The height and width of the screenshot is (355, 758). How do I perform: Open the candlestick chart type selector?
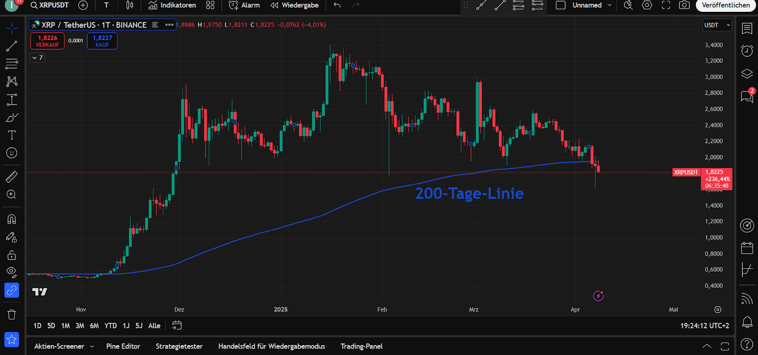130,5
